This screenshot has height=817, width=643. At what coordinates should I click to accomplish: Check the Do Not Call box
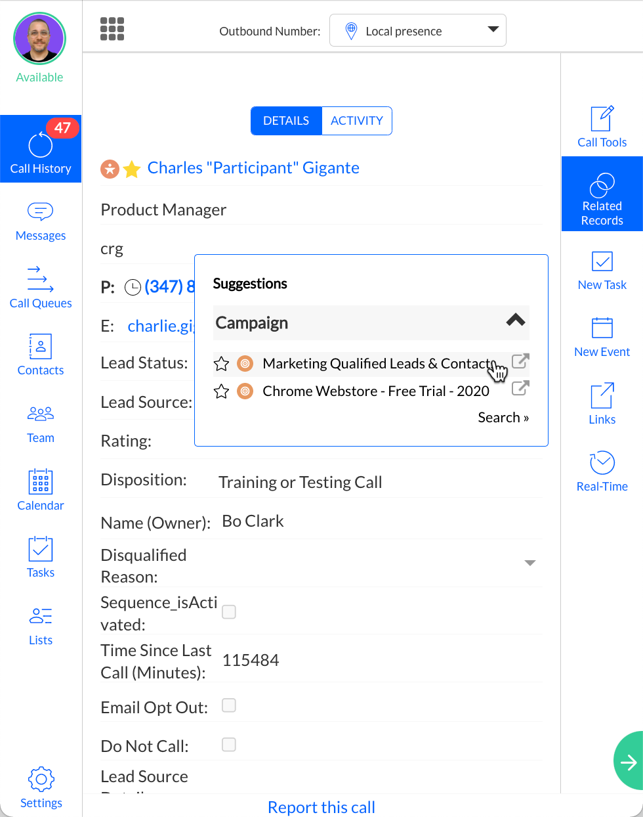(x=229, y=745)
